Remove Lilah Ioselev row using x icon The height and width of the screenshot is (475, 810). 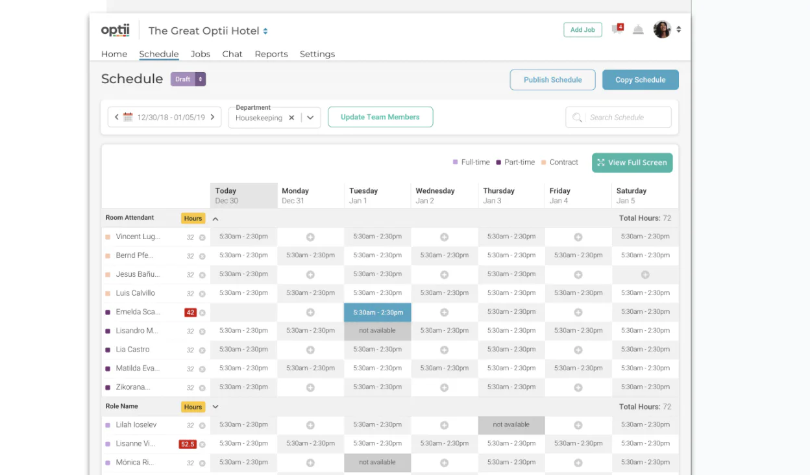pos(202,426)
